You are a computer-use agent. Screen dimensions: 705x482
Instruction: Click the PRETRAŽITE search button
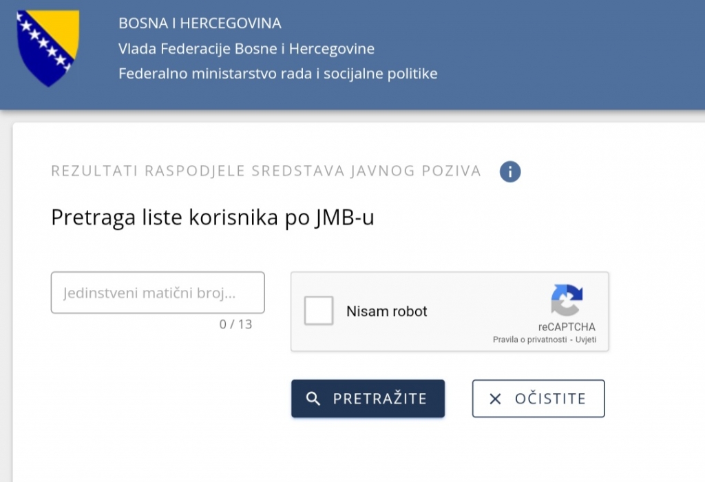(x=368, y=399)
